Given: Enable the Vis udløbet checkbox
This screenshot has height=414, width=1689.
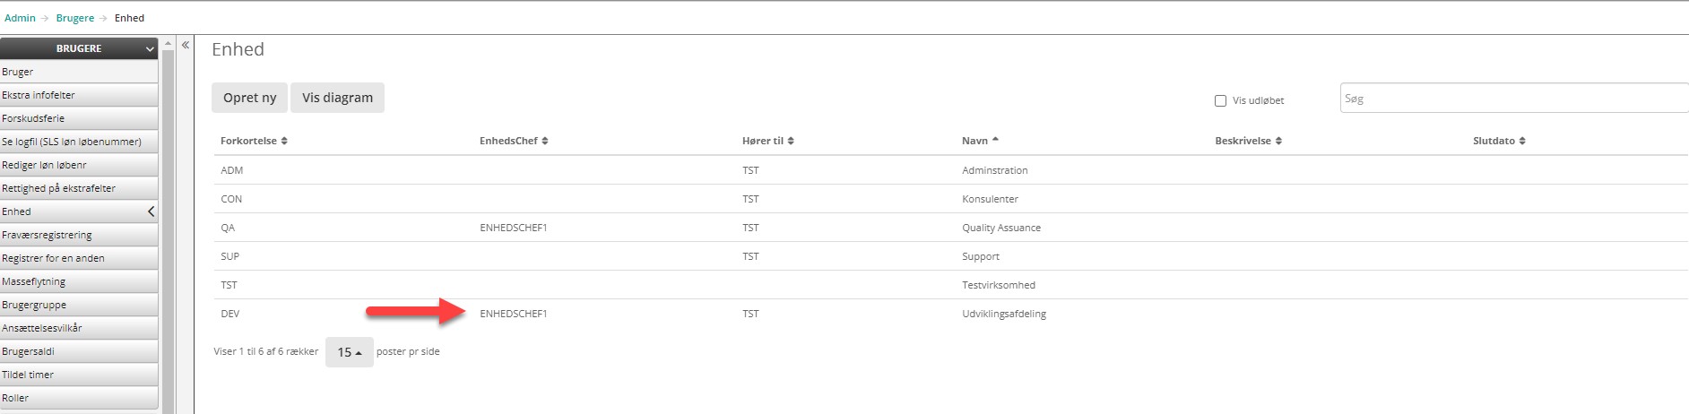Looking at the screenshot, I should point(1220,100).
